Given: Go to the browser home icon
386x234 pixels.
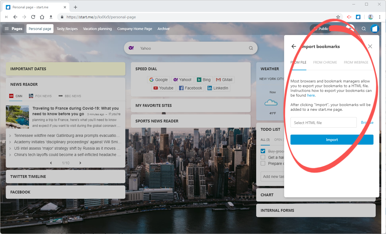Looking at the screenshot, I should tap(42, 17).
